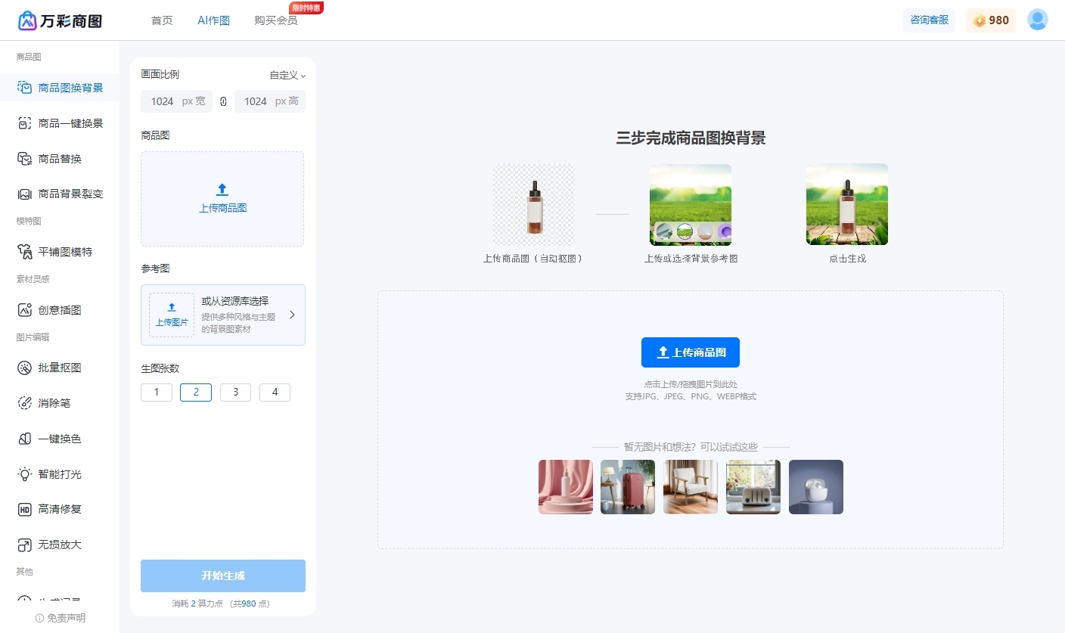Choose the pink bottle sample image

[x=566, y=487]
